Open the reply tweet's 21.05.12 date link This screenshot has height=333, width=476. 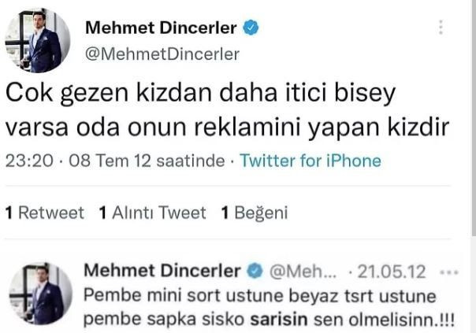pos(392,272)
